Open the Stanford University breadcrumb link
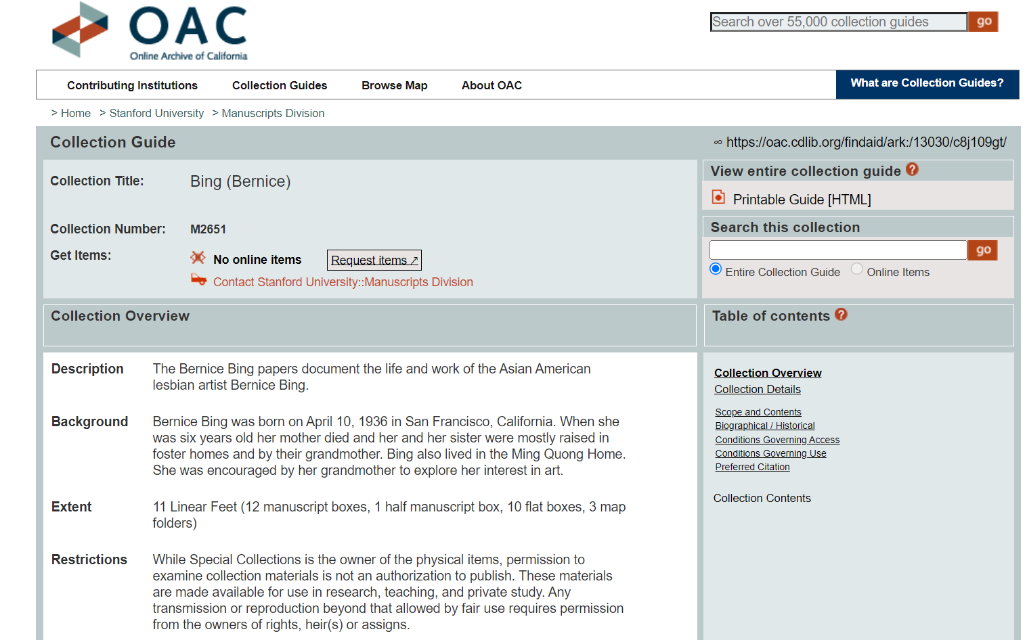 [x=156, y=114]
